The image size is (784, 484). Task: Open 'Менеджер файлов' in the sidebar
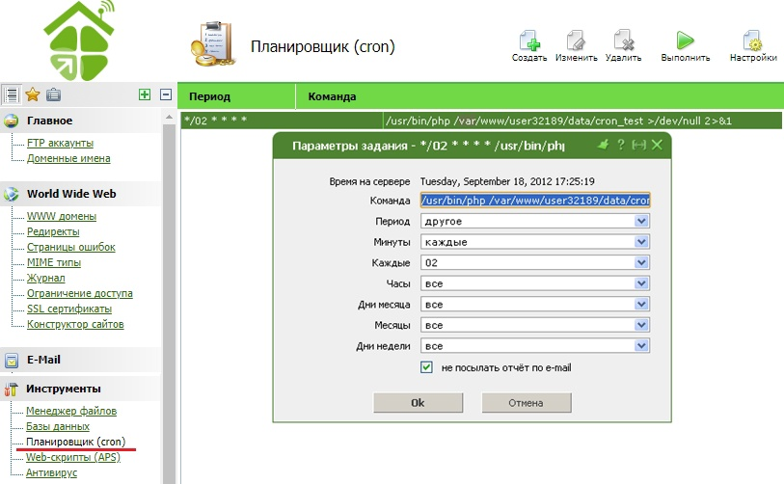(71, 411)
